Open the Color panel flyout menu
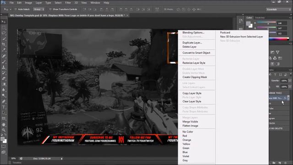This screenshot has width=293, height=165. pyautogui.click(x=290, y=17)
